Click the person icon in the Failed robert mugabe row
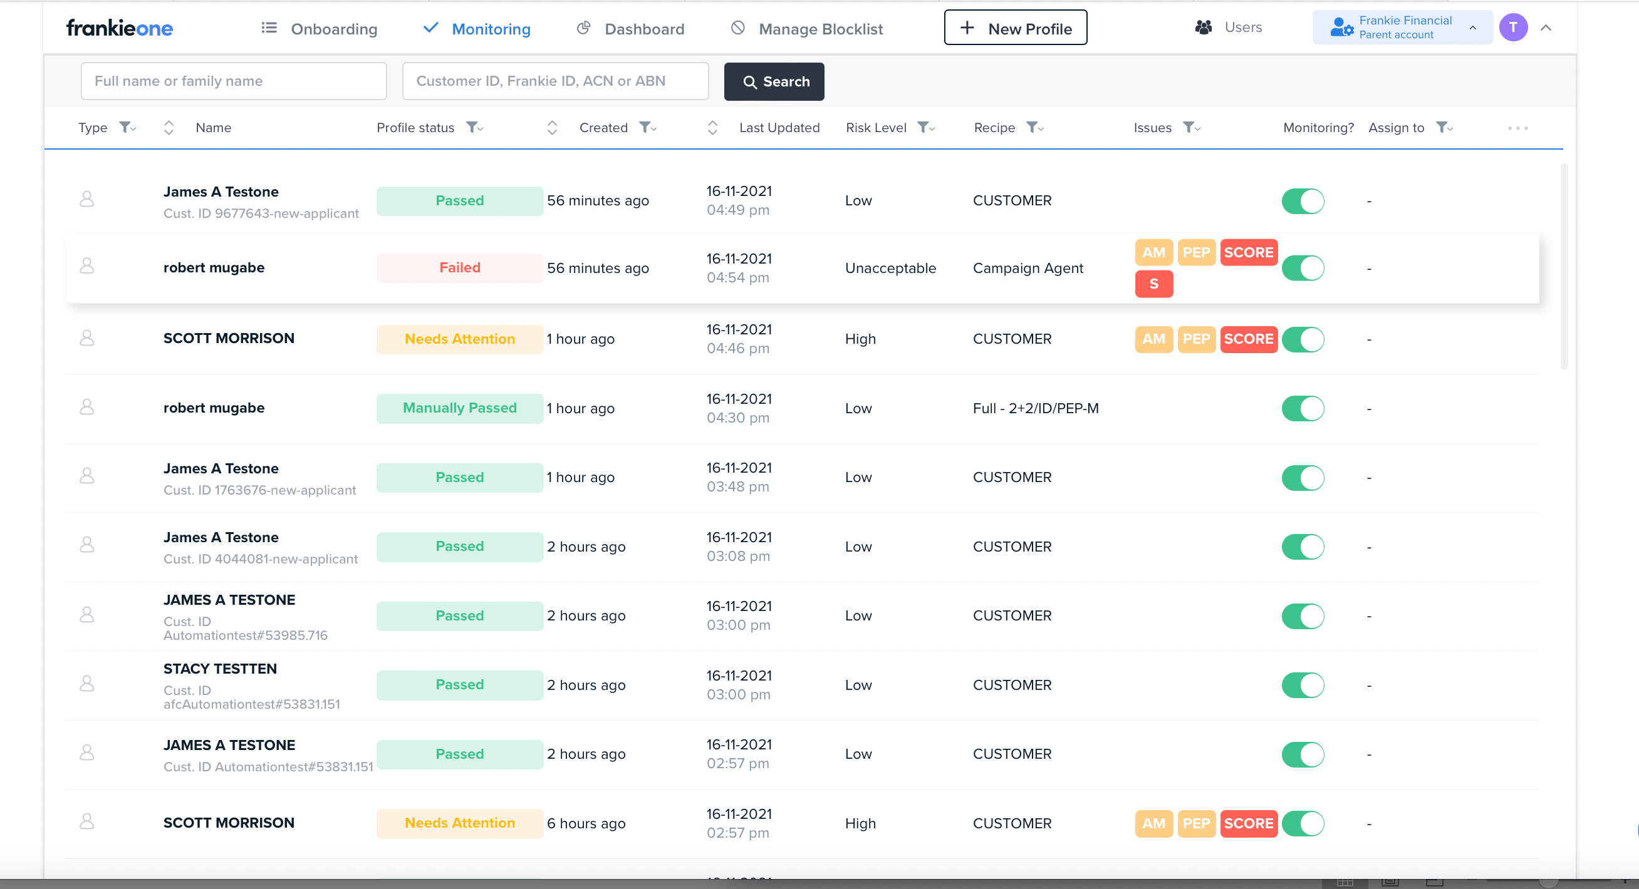The width and height of the screenshot is (1639, 889). tap(87, 267)
